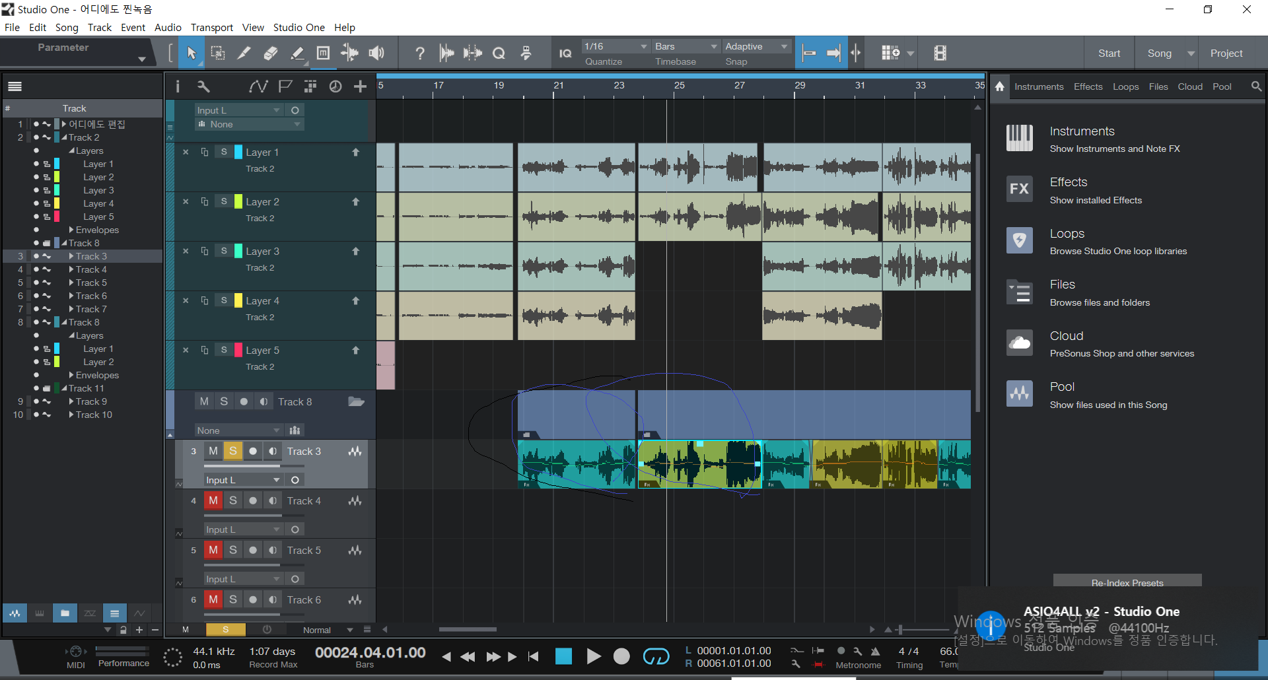Expand Track 4 in track list
Screen dimensions: 1268x680
71,269
